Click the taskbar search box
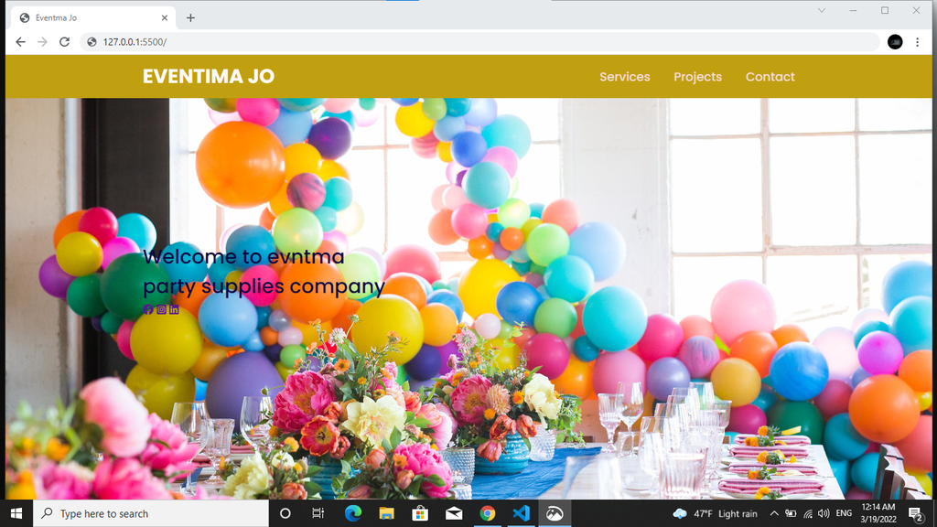The width and height of the screenshot is (937, 527). point(151,513)
